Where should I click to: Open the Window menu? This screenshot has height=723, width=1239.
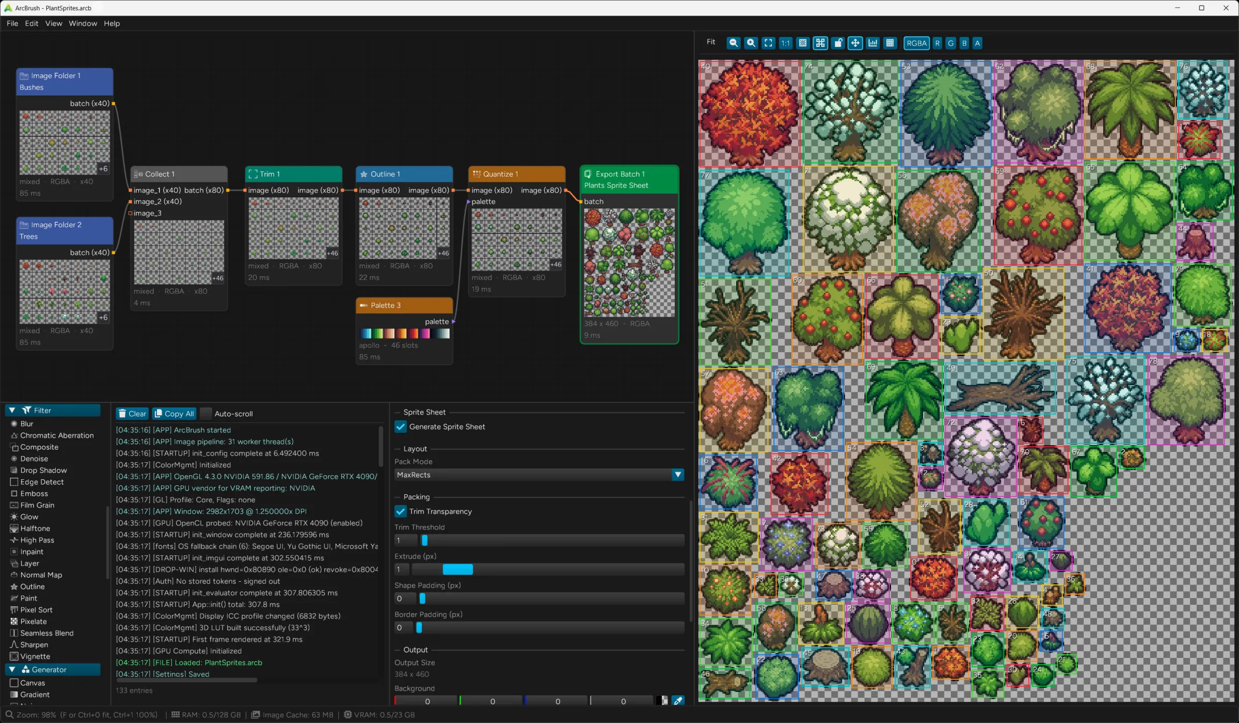(x=83, y=23)
